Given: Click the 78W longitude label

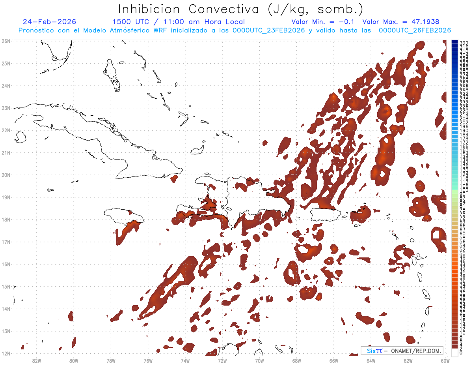Looking at the screenshot, I should [111, 360].
